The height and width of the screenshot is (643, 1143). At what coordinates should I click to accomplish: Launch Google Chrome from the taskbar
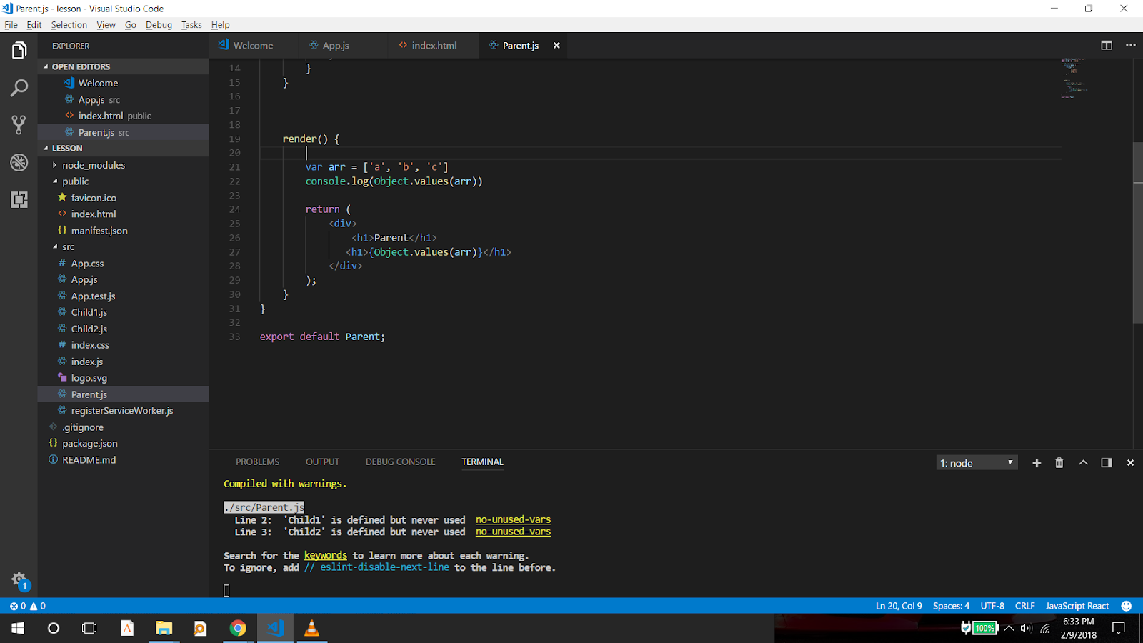[238, 628]
